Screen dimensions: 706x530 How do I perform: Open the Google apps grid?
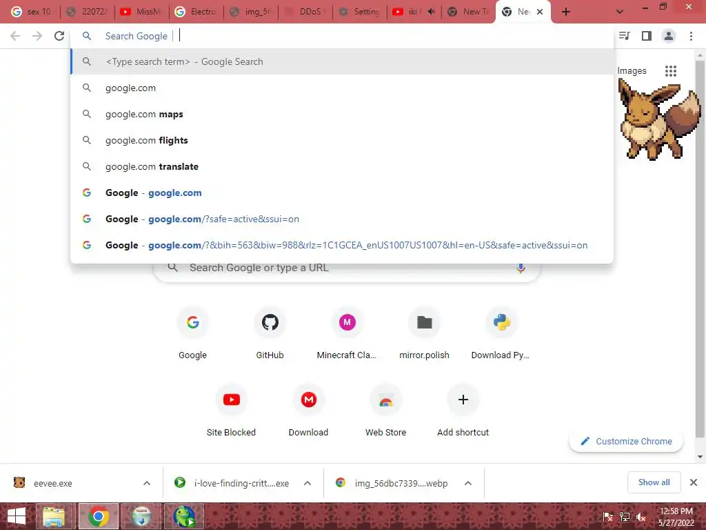click(671, 71)
